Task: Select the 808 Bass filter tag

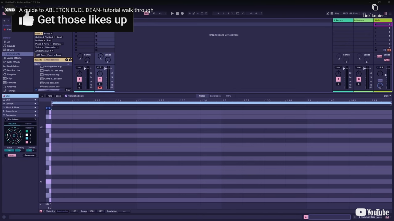Action: click(41, 55)
